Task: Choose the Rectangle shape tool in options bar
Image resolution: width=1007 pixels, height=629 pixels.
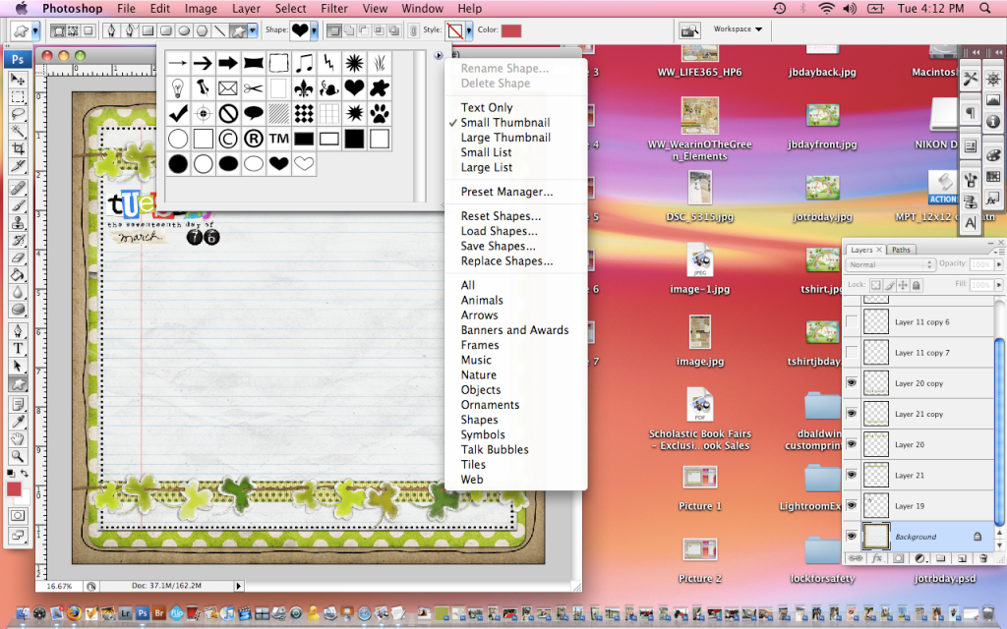Action: pos(148,30)
